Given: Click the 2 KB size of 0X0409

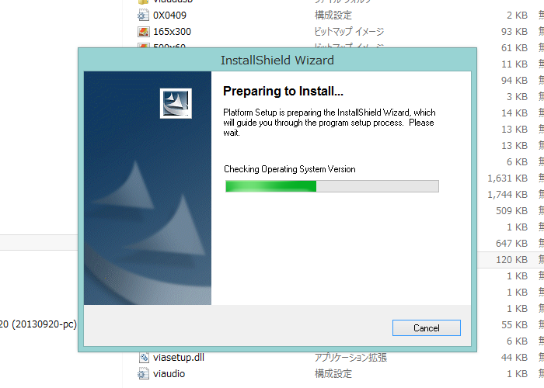Looking at the screenshot, I should [x=517, y=16].
